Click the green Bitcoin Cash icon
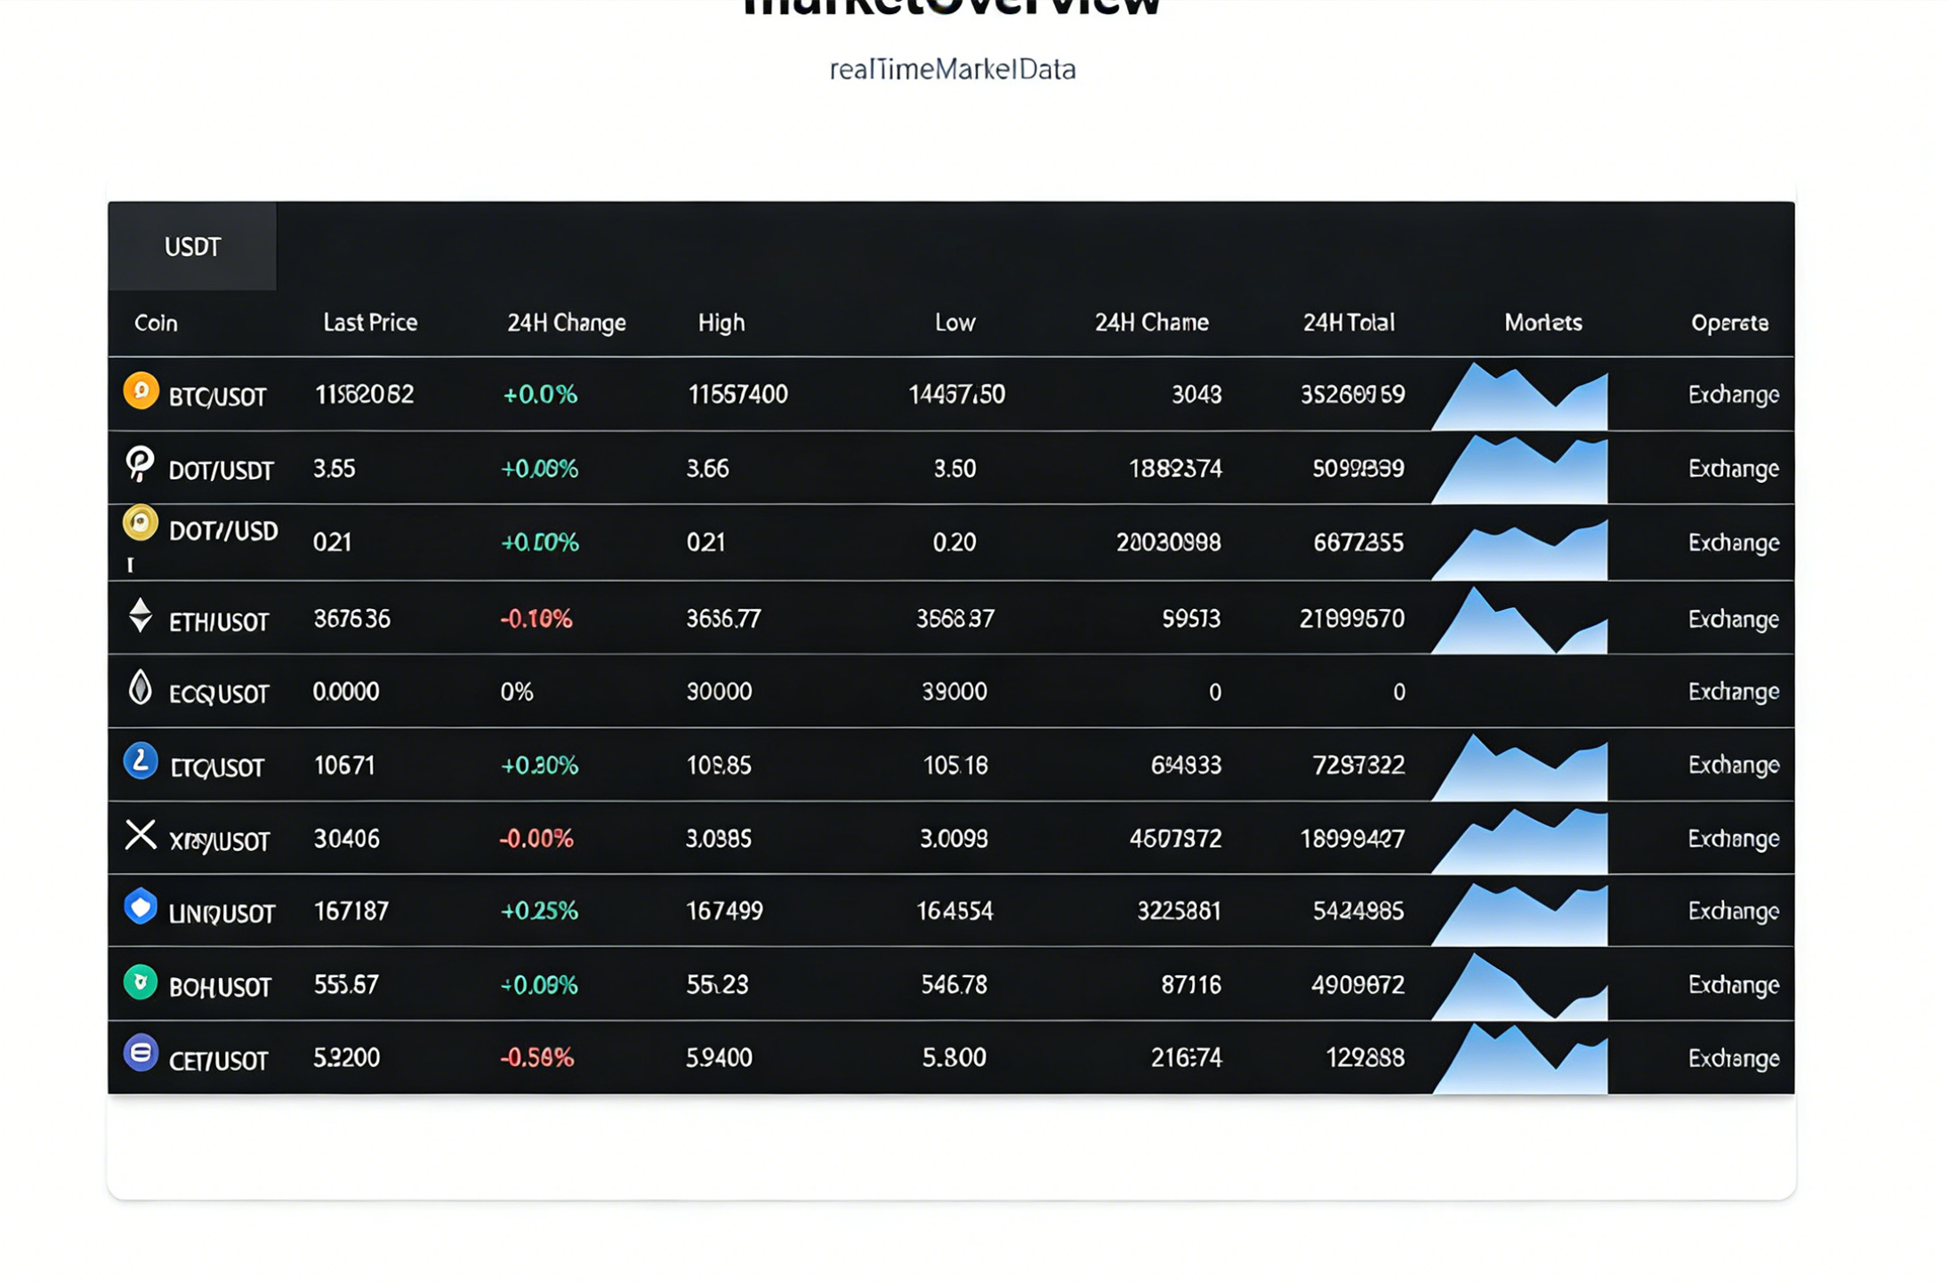This screenshot has height=1283, width=1949. (x=141, y=982)
